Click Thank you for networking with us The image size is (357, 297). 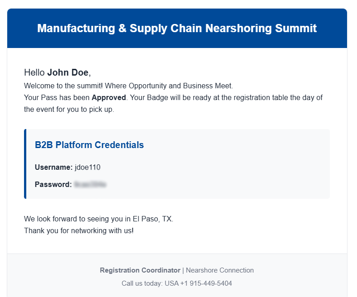[79, 231]
